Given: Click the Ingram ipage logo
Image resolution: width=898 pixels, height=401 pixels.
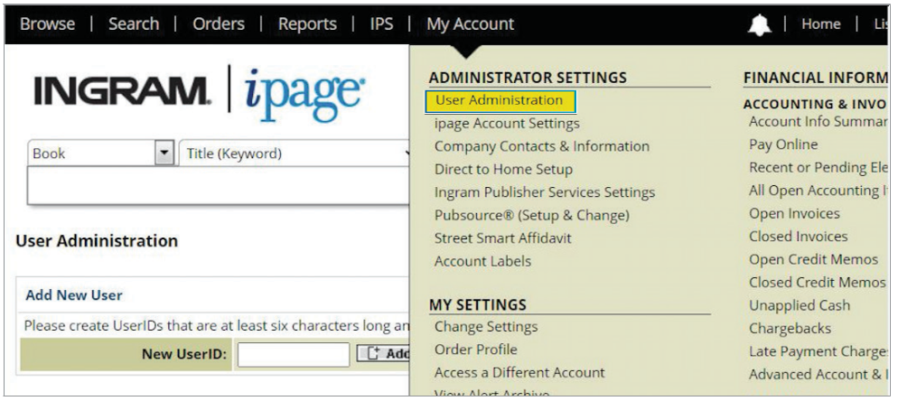Looking at the screenshot, I should pyautogui.click(x=199, y=93).
